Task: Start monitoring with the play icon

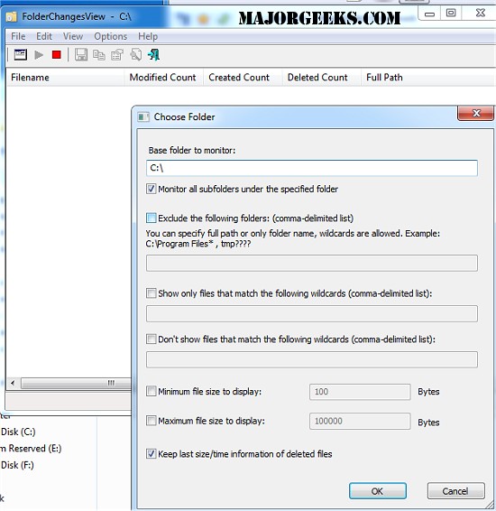Action: 39,55
